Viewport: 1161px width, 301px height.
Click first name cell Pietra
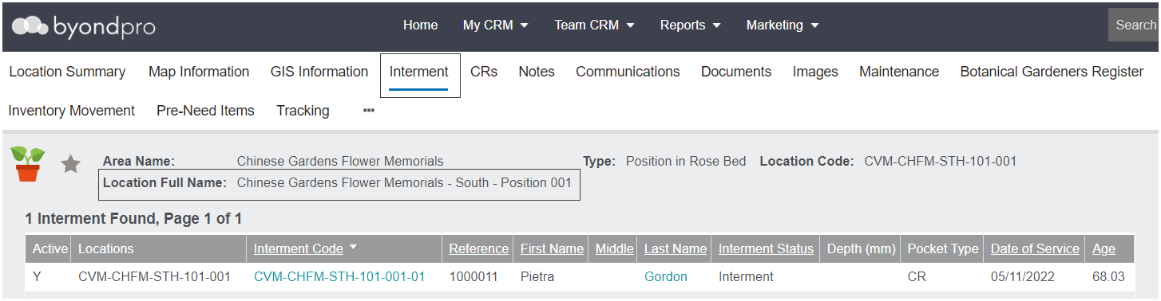point(537,276)
